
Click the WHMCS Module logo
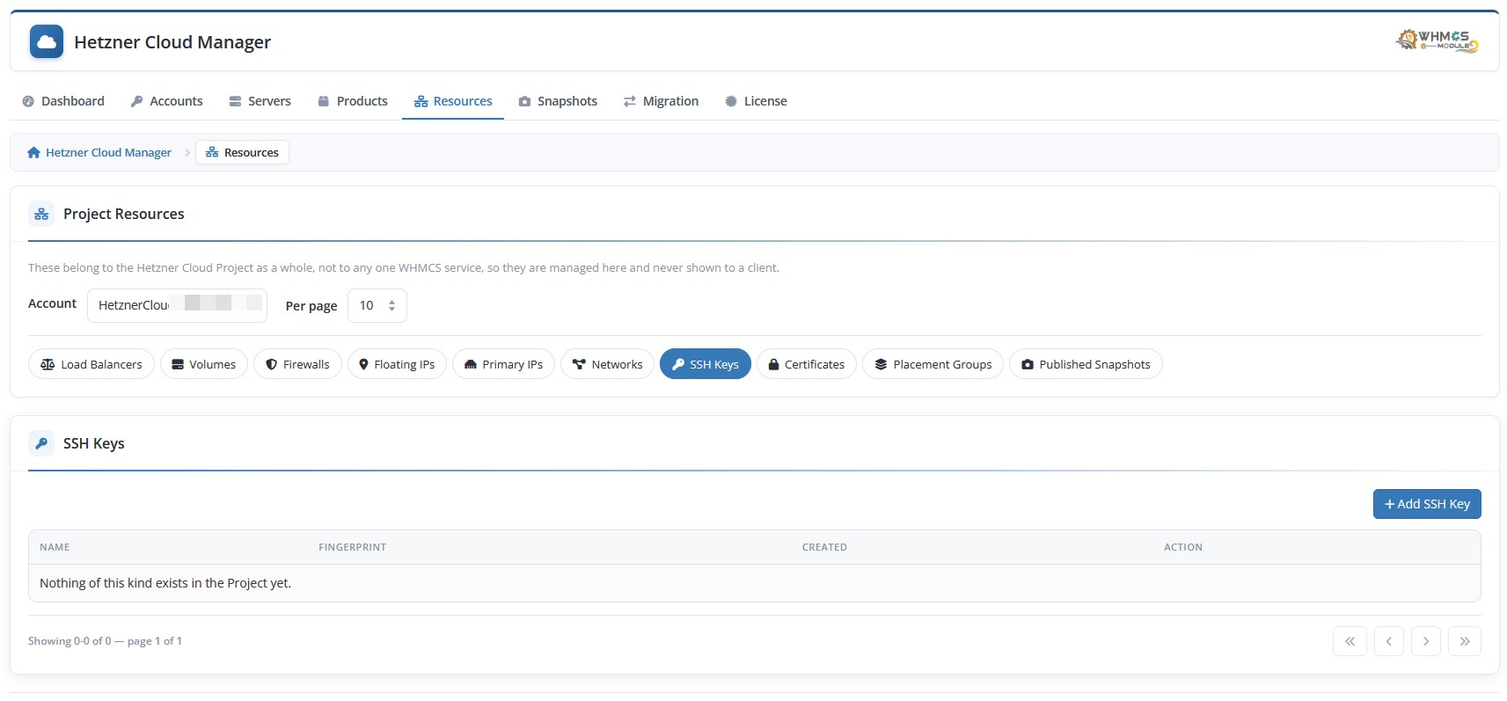pyautogui.click(x=1437, y=40)
